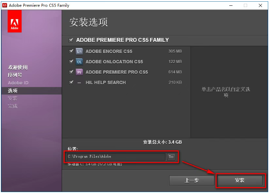Screen dimensions: 272x195
Task: Click the 安装 button to start installing
Action: pos(239,181)
